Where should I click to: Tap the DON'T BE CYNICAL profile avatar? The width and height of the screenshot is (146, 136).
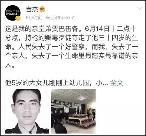click(x=13, y=13)
